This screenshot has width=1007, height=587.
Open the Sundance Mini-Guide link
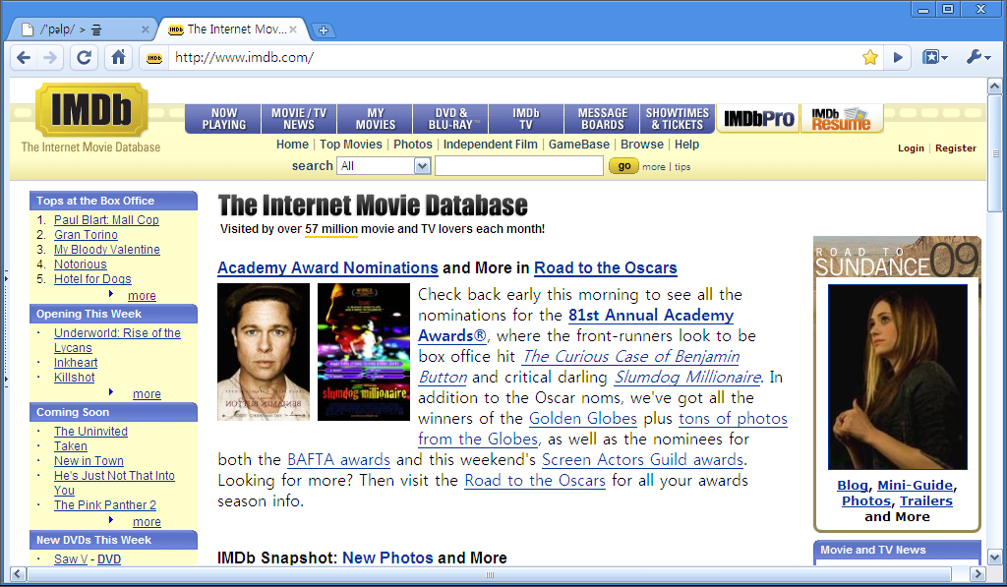pos(916,486)
